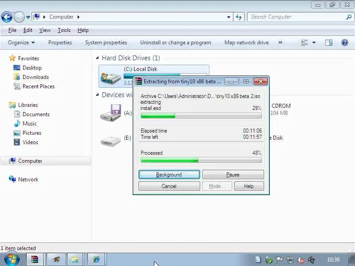Click Uninstall or change a program
This screenshot has height=266, width=355.
[x=175, y=43]
